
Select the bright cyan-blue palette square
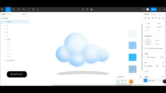click(x=133, y=57)
